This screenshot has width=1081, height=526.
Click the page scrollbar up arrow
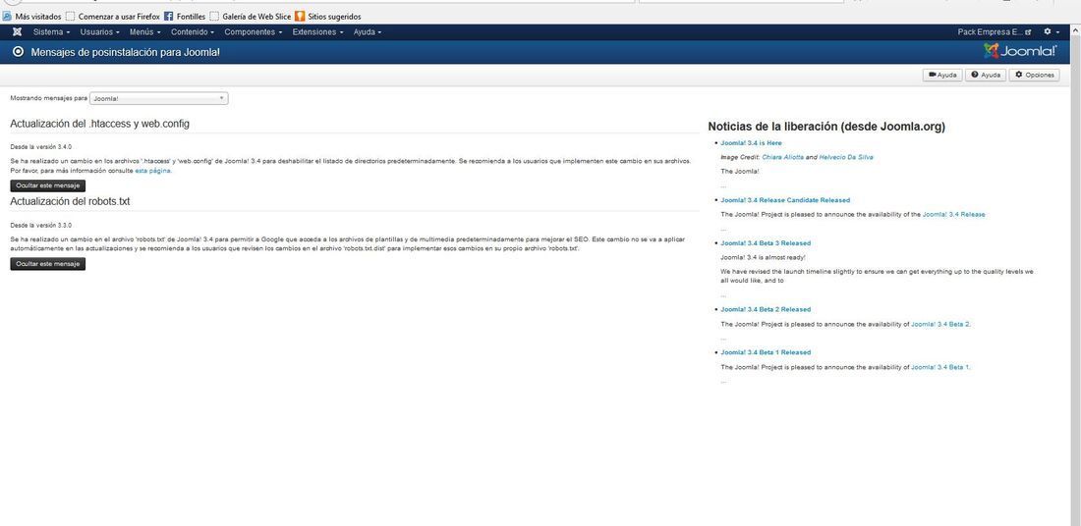point(1075,29)
